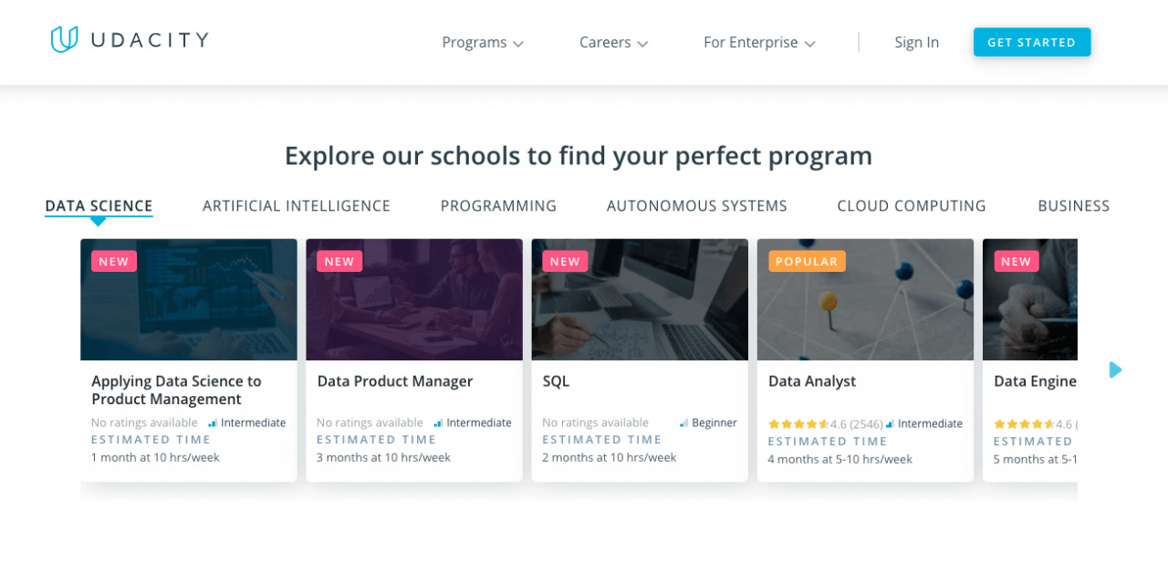Switch to the ARTIFICIAL INTELLIGENCE tab
This screenshot has height=584, width=1168.
click(x=297, y=206)
